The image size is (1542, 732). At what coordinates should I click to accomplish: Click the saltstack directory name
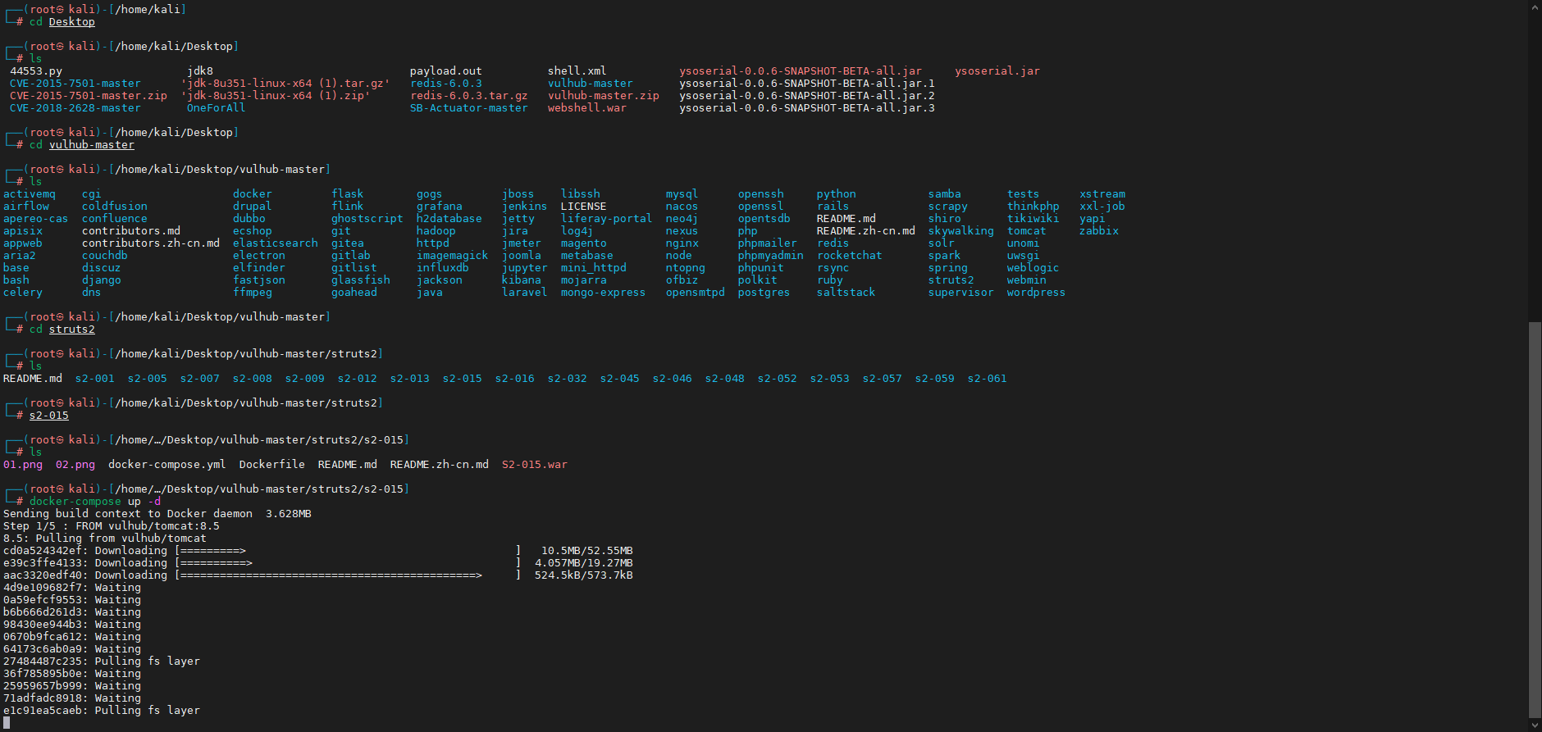tap(846, 293)
